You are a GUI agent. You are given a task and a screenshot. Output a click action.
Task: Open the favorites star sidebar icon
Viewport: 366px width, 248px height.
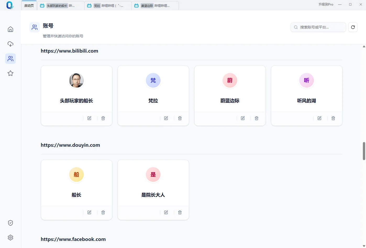[10, 73]
